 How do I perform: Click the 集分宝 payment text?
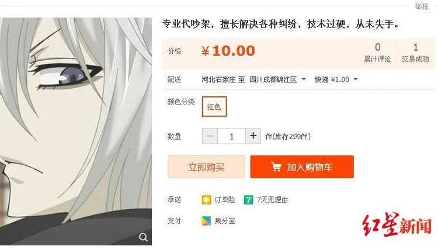click(225, 221)
